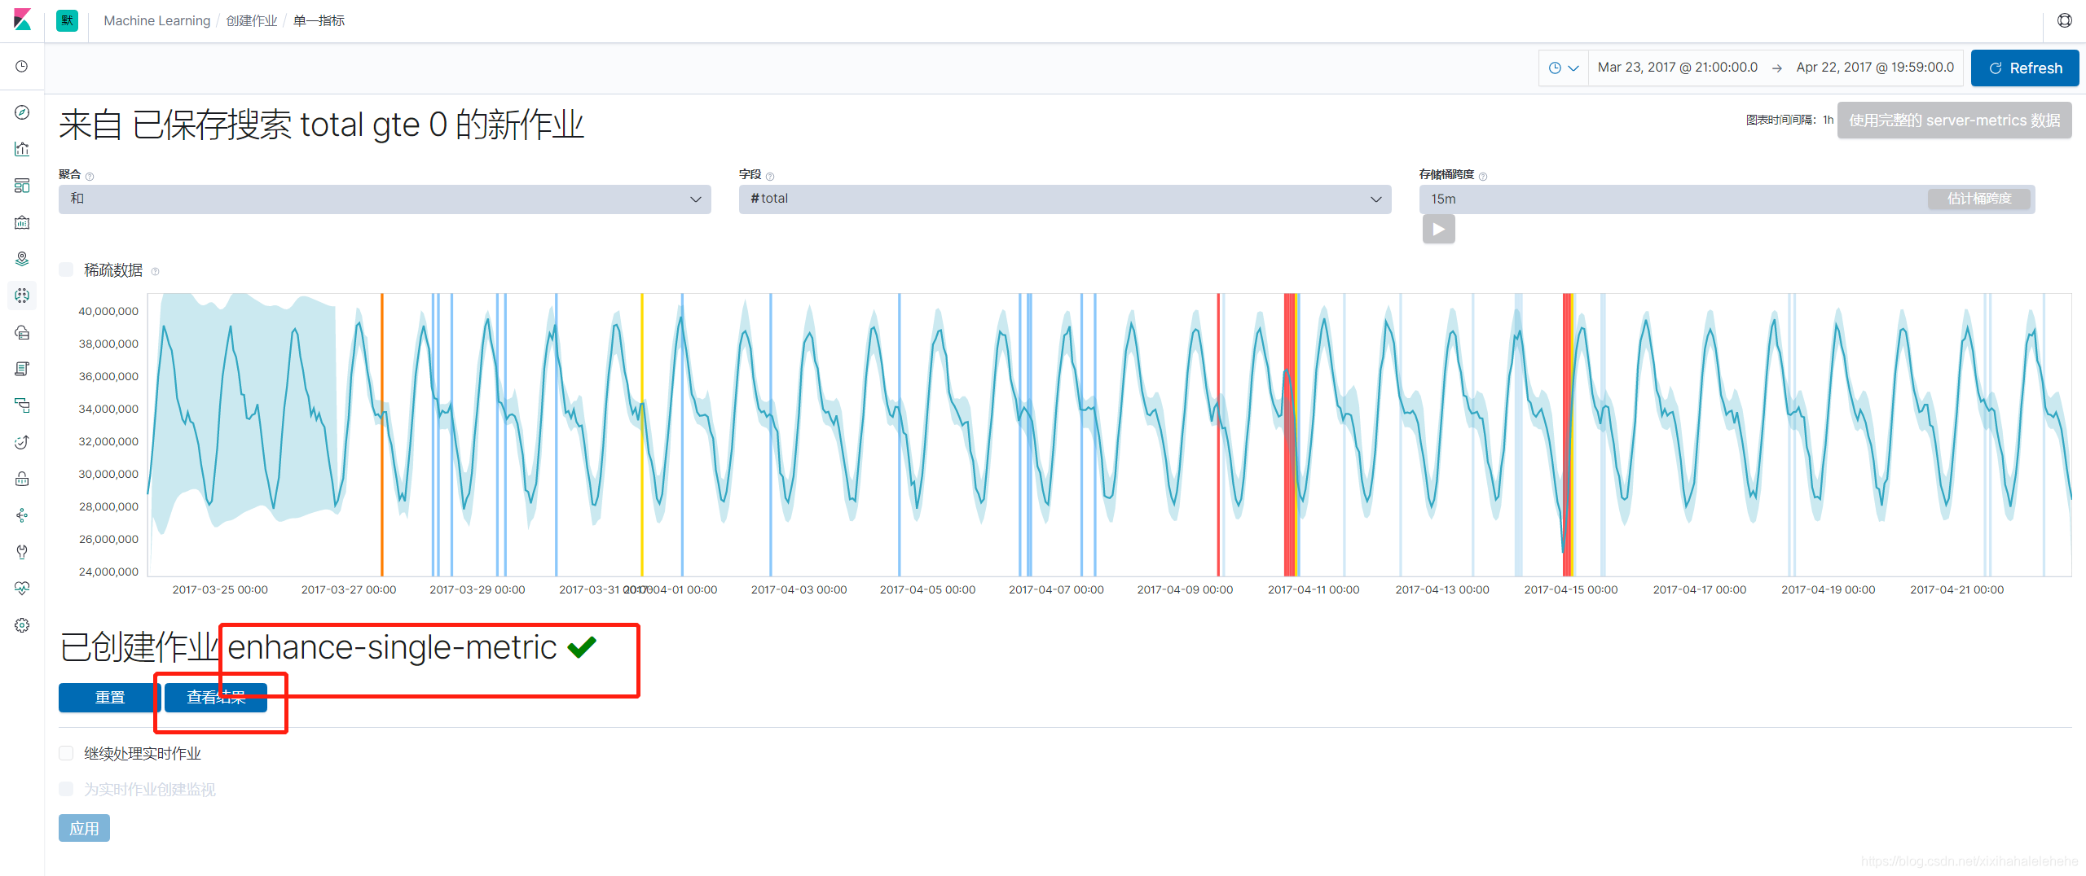Open Stack Monitoring heartbeat icon in sidebar
Image resolution: width=2086 pixels, height=876 pixels.
(22, 589)
